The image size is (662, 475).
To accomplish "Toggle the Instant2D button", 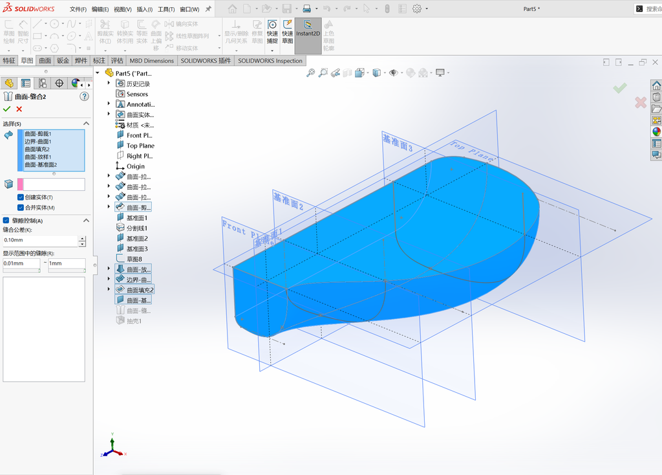I will (x=308, y=36).
